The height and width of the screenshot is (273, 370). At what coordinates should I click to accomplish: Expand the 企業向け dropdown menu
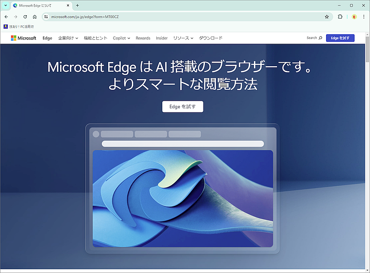[68, 38]
